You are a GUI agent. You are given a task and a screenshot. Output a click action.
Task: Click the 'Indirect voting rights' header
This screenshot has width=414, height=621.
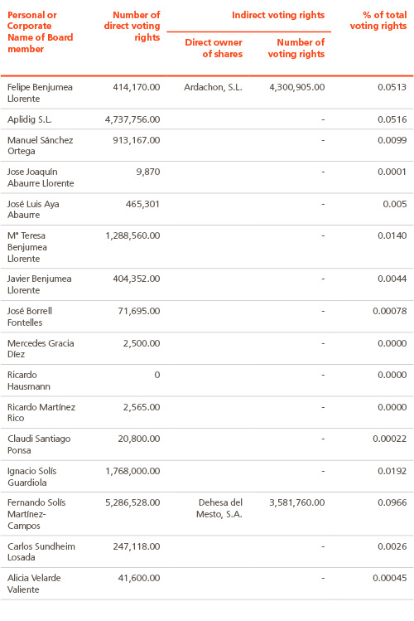(x=278, y=15)
